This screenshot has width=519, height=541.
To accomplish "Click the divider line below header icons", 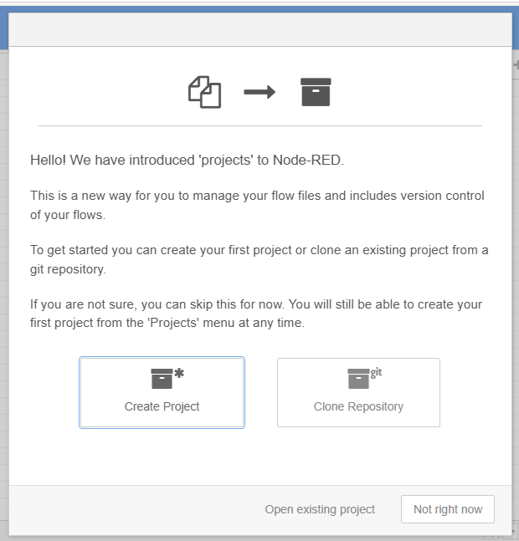I will 259,125.
